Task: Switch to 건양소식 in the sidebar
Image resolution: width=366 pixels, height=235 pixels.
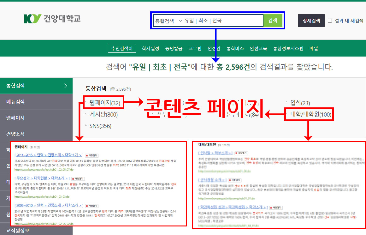Action: click(16, 134)
